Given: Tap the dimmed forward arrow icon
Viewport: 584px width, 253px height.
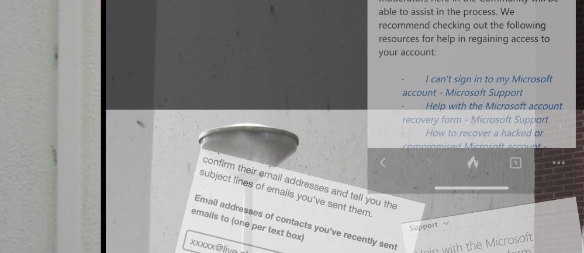Looking at the screenshot, I should [x=429, y=162].
